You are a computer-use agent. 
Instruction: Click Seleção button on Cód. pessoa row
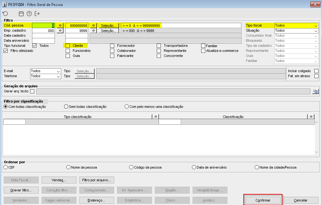(108, 25)
